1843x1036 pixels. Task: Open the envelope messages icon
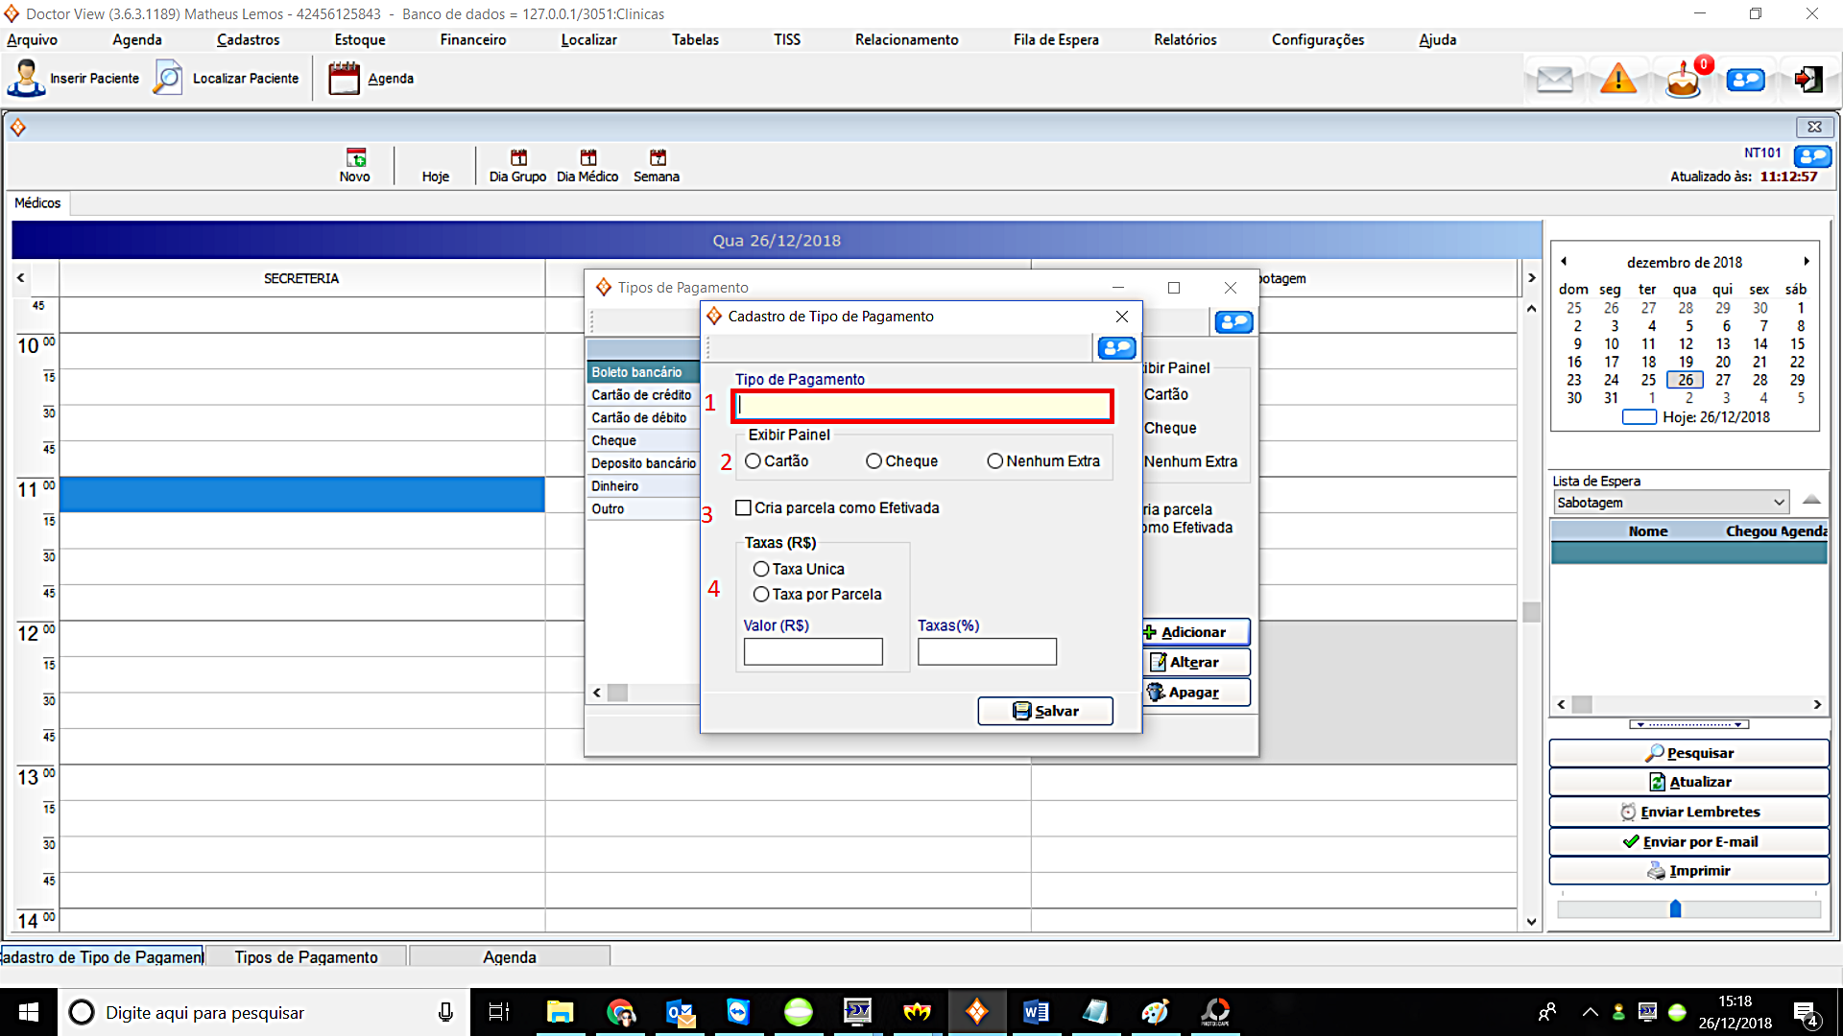point(1554,79)
